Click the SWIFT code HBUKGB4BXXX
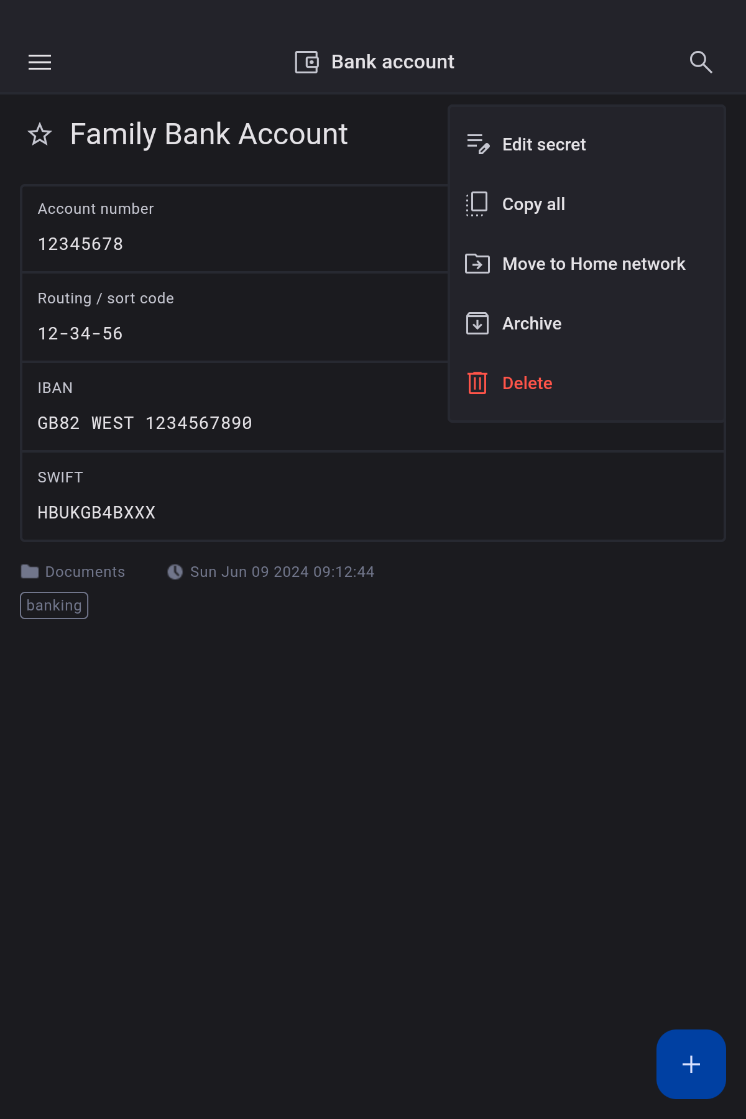The width and height of the screenshot is (746, 1119). point(96,513)
